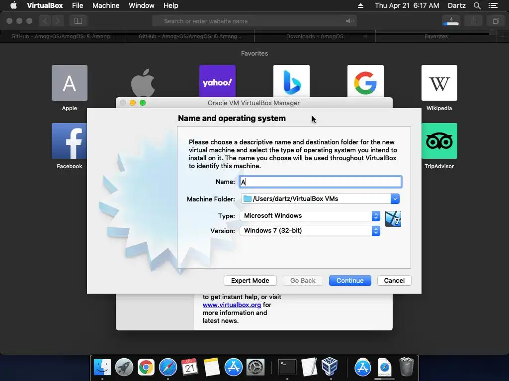509x381 pixels.
Task: Open the Version dropdown showing Windows 7 (32-bit)
Action: tap(310, 231)
